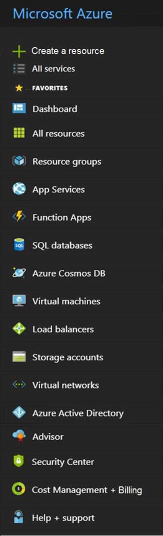Click the Dashboard tile icon
Screen dimensions: 163x536
(x=19, y=109)
